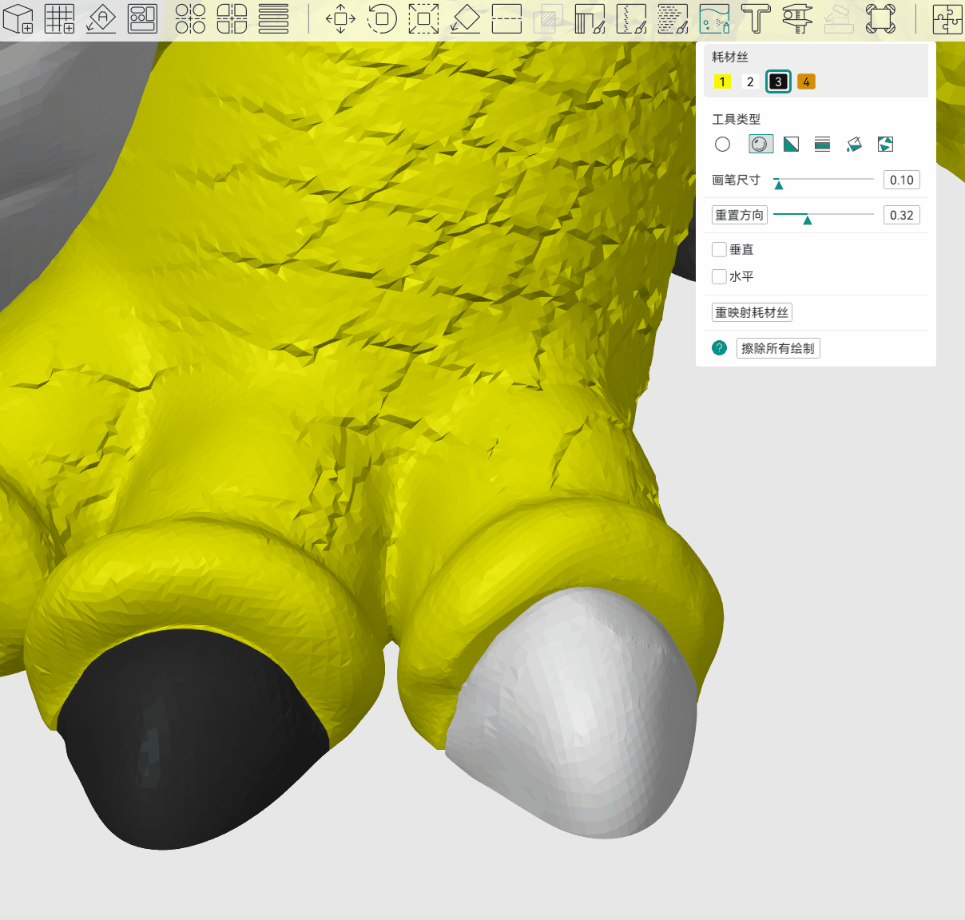Image resolution: width=965 pixels, height=920 pixels.
Task: Select the height range tool type
Action: 822,144
